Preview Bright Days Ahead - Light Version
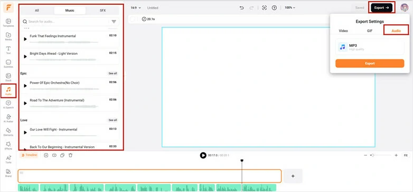This screenshot has width=413, height=192. click(25, 56)
